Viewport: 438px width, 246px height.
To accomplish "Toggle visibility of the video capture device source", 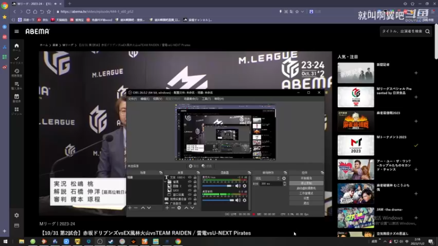I will (189, 199).
